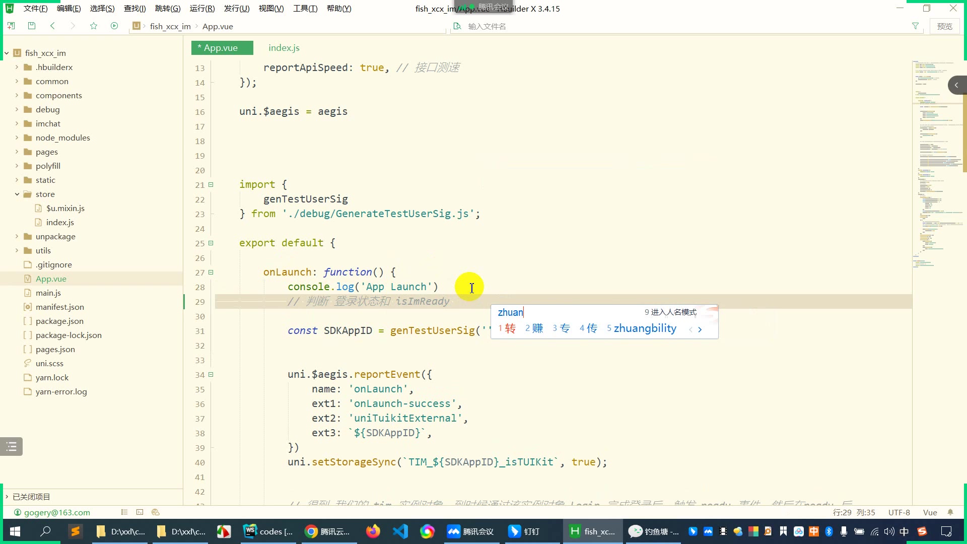Click the 预览 preview button
This screenshot has height=544, width=967.
pyautogui.click(x=944, y=26)
